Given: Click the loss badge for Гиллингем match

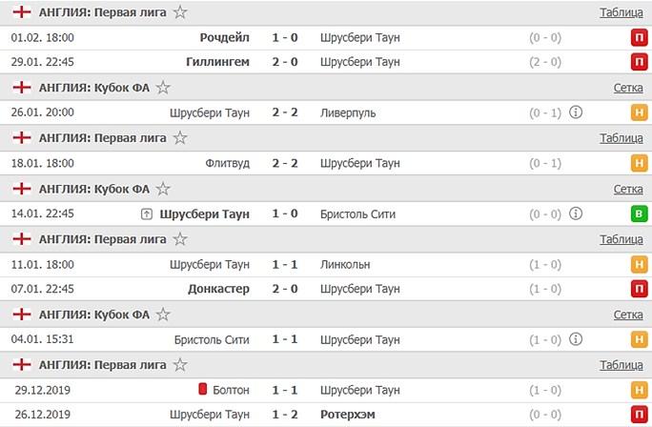Looking at the screenshot, I should click(638, 62).
